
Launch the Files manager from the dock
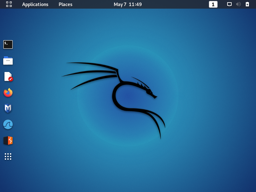[x=8, y=60]
